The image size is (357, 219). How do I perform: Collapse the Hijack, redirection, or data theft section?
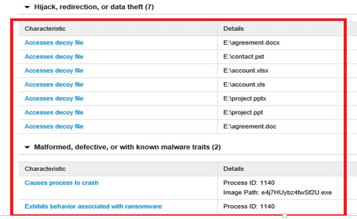click(x=28, y=7)
